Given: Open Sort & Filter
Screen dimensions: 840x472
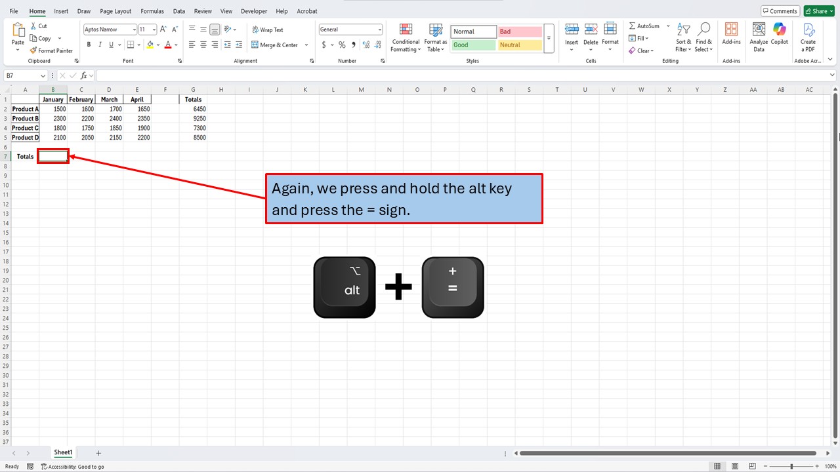Looking at the screenshot, I should tap(683, 37).
